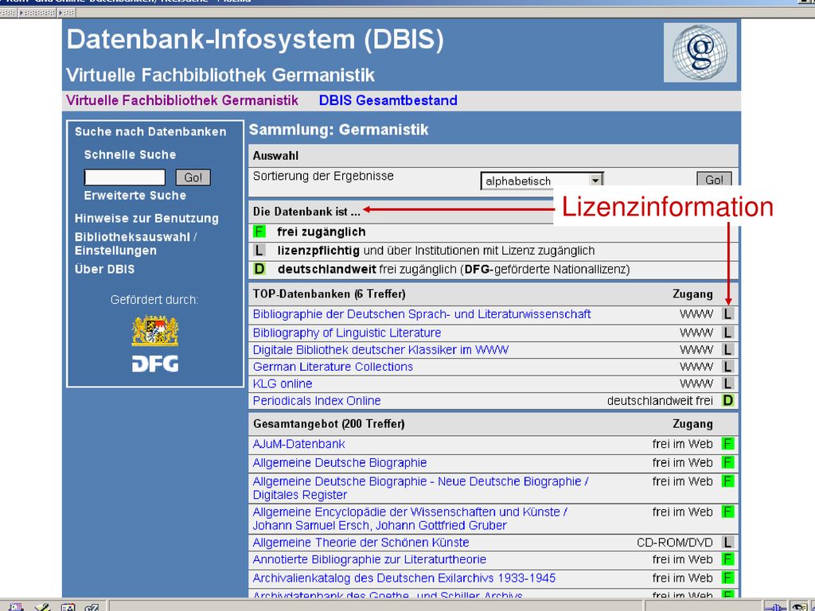This screenshot has height=611, width=815.
Task: Click the green F icon in the legend
Action: 259,232
